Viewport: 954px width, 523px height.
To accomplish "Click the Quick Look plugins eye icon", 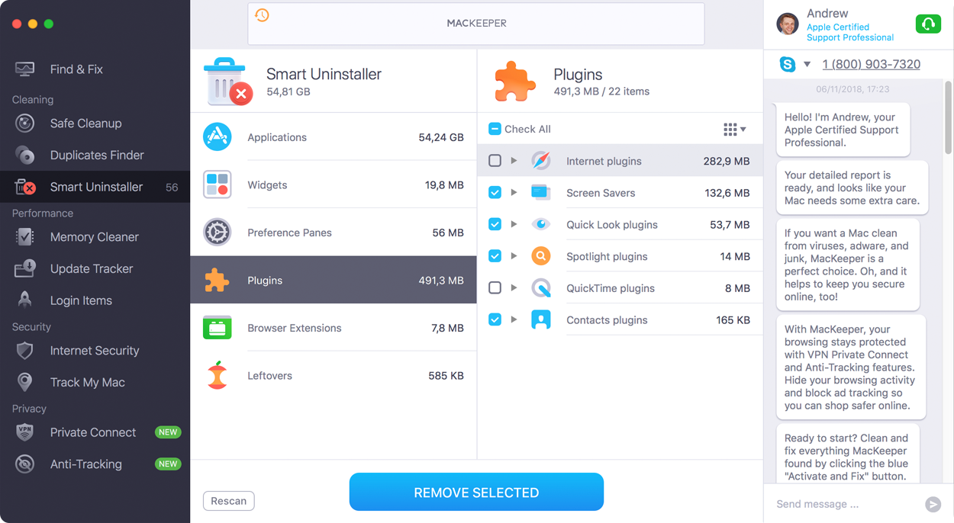I will pos(541,224).
